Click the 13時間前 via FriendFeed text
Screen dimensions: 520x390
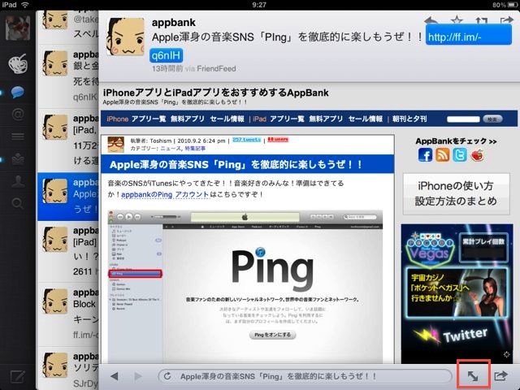tap(193, 68)
